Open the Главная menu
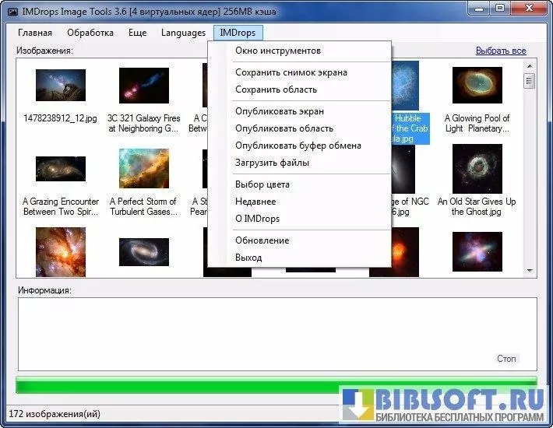Viewport: 553px width, 428px height. (35, 33)
